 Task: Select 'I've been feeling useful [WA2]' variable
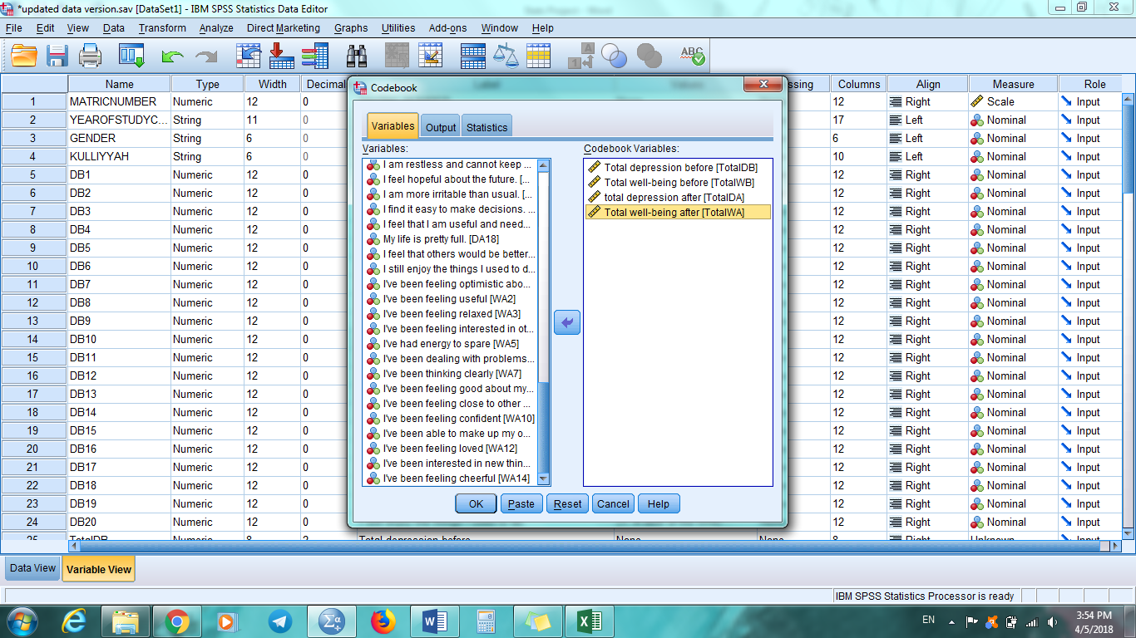449,299
